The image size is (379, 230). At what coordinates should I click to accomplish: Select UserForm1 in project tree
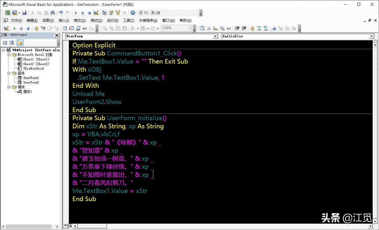31,78
